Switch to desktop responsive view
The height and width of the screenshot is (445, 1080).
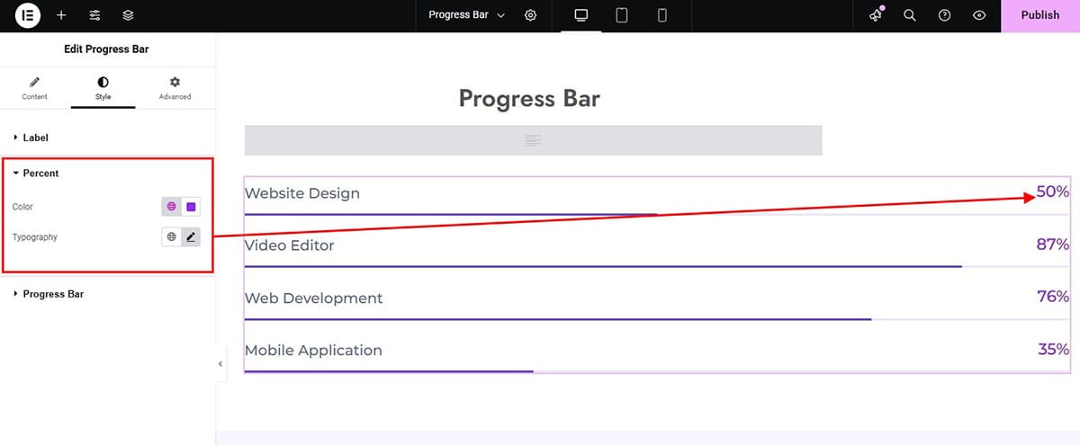tap(581, 15)
